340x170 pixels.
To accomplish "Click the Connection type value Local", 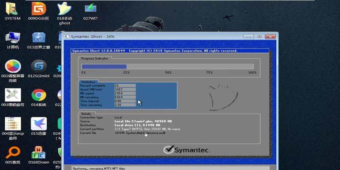I will [x=118, y=117].
